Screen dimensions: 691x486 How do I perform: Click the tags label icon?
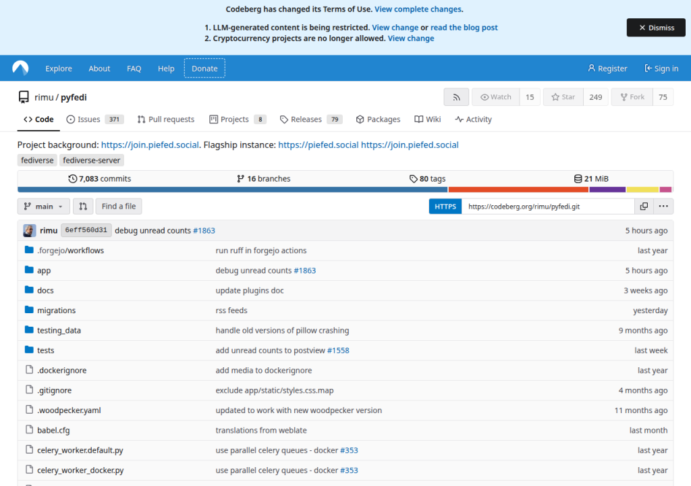click(x=413, y=179)
